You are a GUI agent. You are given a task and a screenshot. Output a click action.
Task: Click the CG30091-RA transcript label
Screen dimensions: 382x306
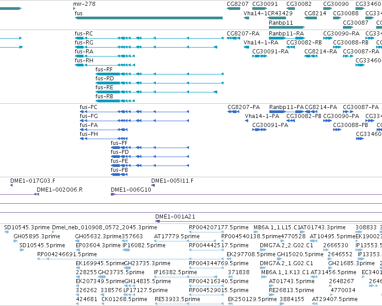(x=270, y=51)
